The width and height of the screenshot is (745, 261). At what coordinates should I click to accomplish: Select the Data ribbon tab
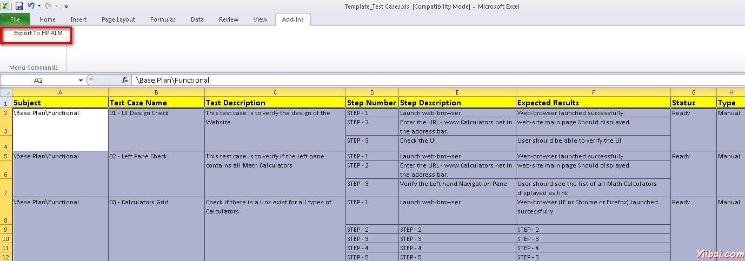(197, 19)
